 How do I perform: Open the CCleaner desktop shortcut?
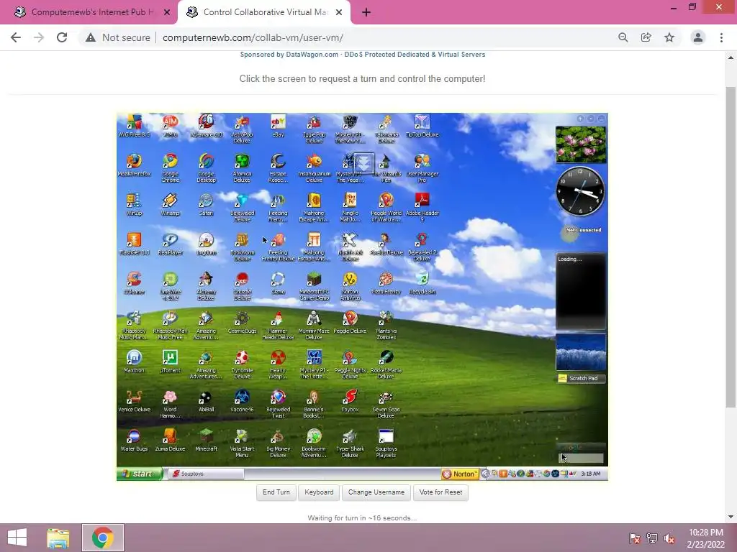(134, 283)
